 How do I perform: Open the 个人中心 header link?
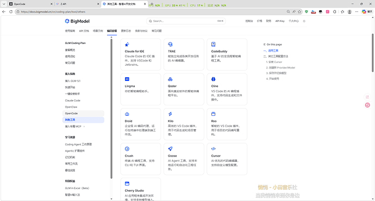tap(293, 21)
